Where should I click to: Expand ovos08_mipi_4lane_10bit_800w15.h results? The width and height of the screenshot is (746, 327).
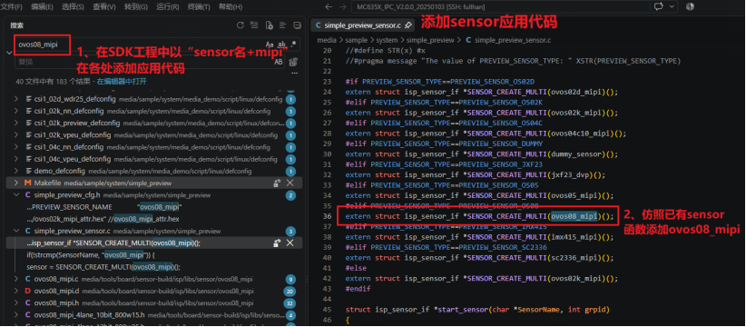click(x=15, y=314)
